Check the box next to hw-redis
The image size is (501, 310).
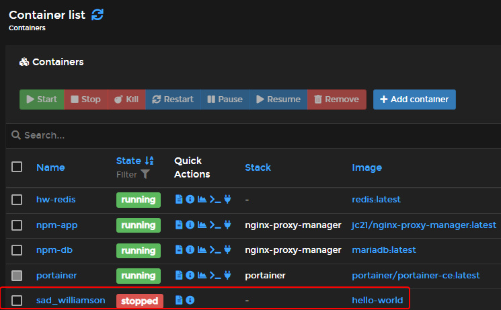(x=17, y=200)
